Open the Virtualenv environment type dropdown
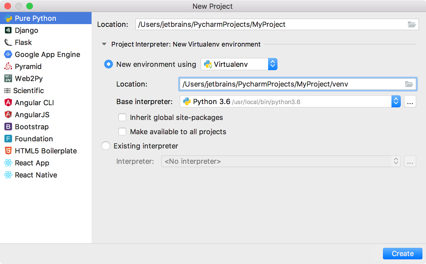The height and width of the screenshot is (264, 426). 239,64
